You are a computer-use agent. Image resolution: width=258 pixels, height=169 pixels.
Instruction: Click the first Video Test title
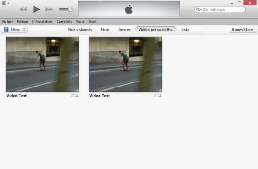click(x=16, y=96)
